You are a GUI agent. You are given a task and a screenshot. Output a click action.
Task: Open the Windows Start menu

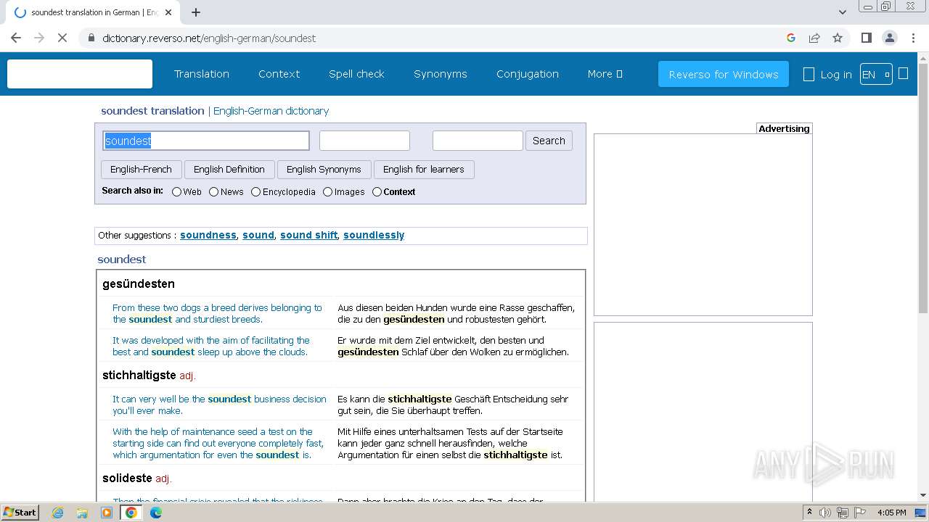pyautogui.click(x=20, y=512)
